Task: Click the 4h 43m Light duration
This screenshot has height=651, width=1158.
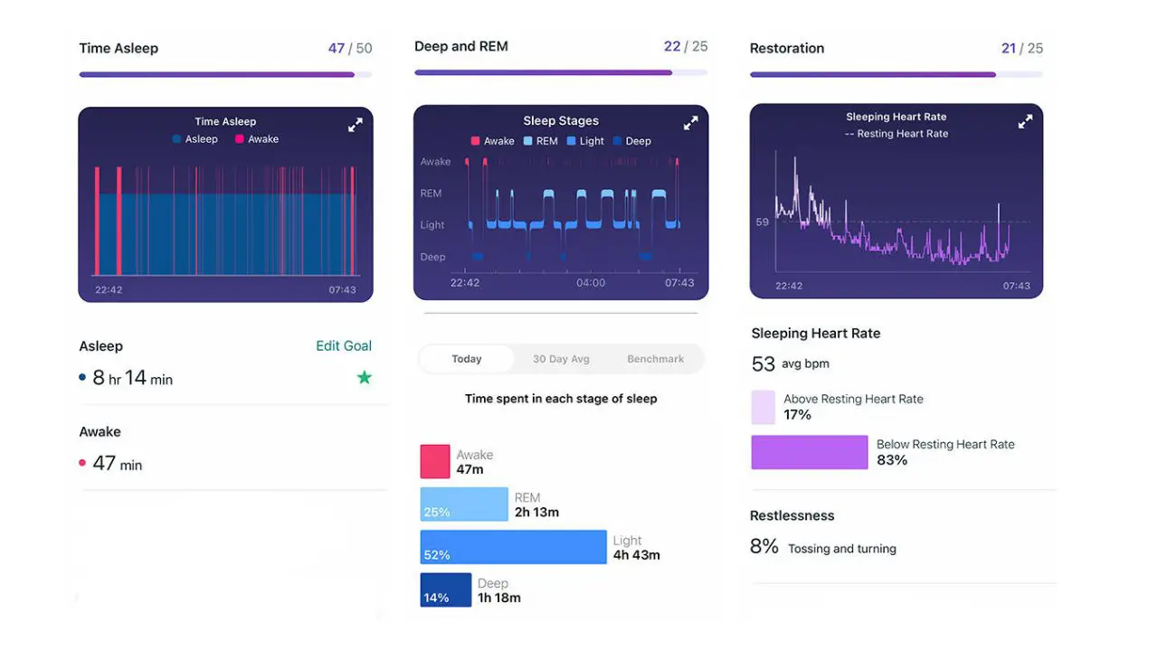Action: click(637, 555)
